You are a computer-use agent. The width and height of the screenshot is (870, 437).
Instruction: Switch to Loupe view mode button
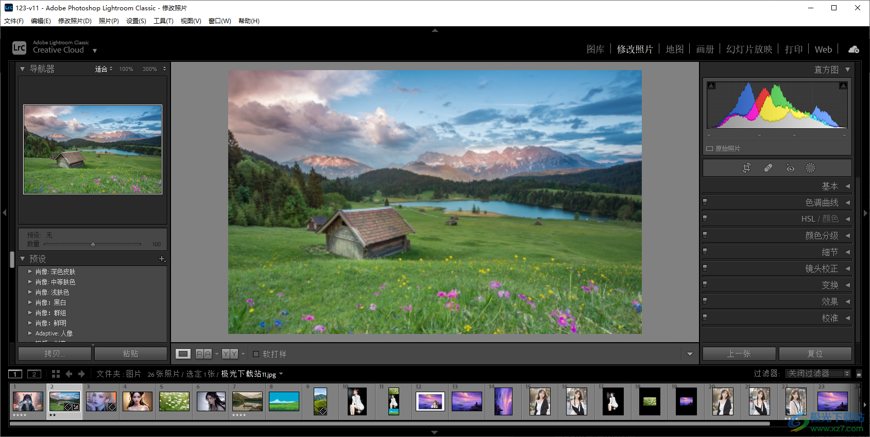pyautogui.click(x=183, y=354)
